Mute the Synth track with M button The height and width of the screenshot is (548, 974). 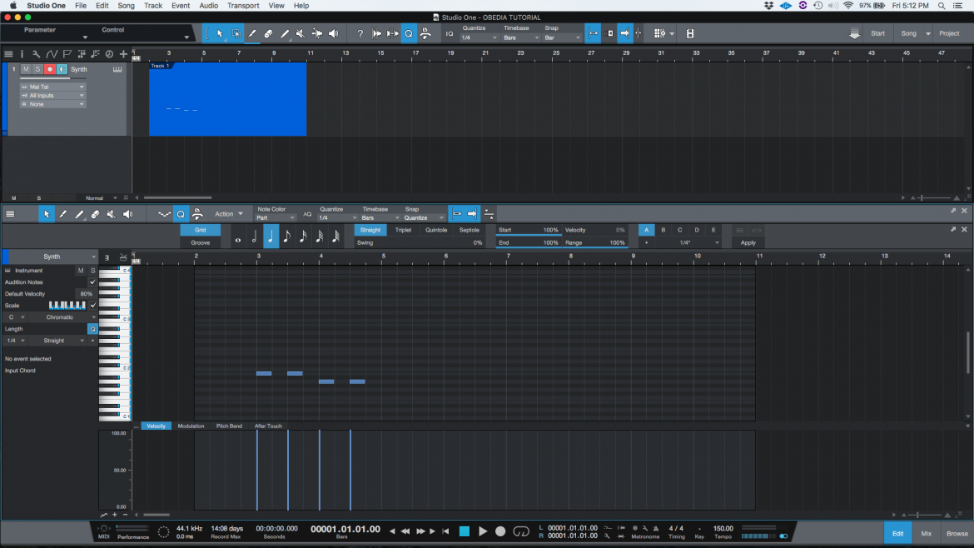pyautogui.click(x=26, y=70)
